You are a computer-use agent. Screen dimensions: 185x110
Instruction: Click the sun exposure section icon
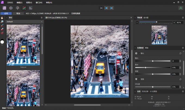tap(136, 53)
